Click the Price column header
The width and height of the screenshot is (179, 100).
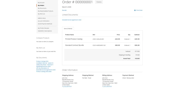[118, 35]
